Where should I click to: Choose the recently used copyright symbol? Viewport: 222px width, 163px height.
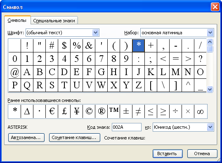coord(89,111)
